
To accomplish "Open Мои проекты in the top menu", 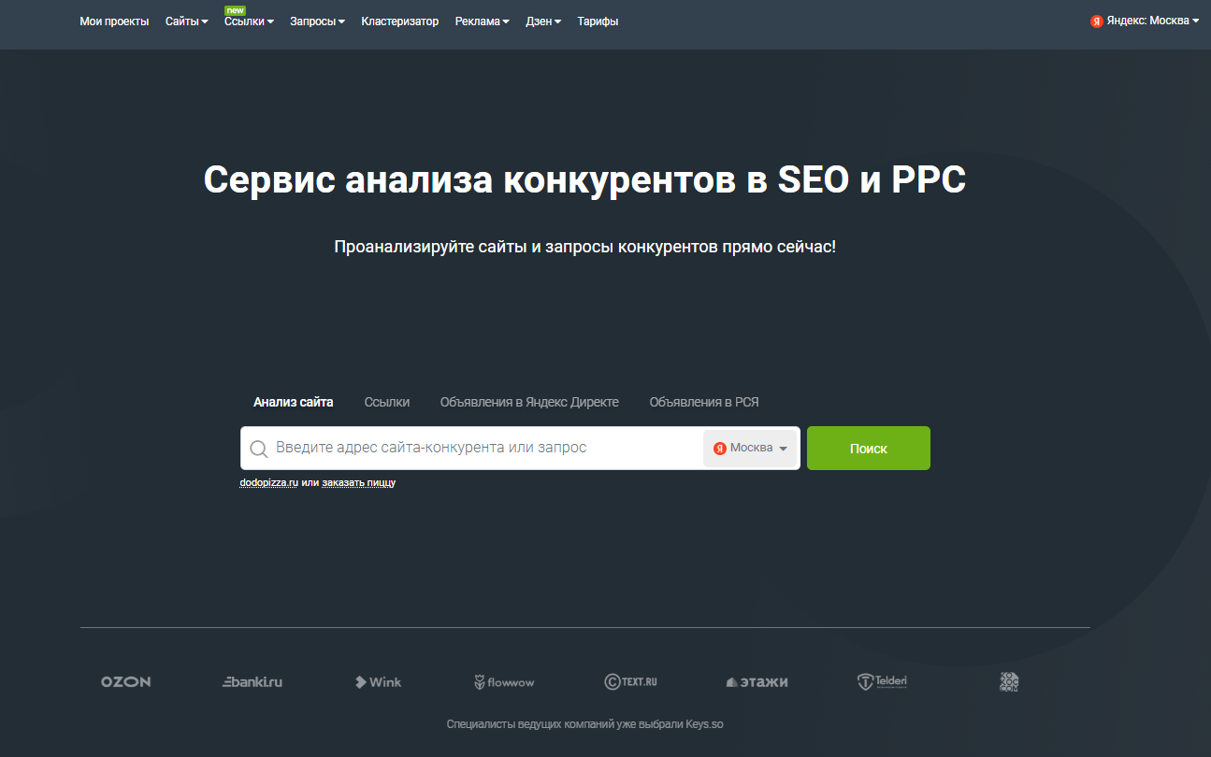I will click(114, 21).
